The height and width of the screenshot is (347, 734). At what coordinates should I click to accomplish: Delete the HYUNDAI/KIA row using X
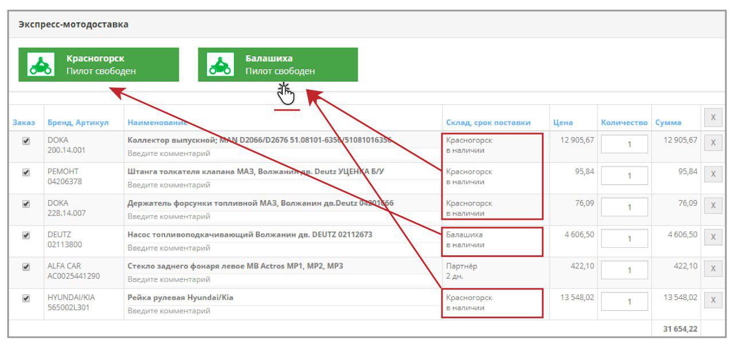pos(713,300)
